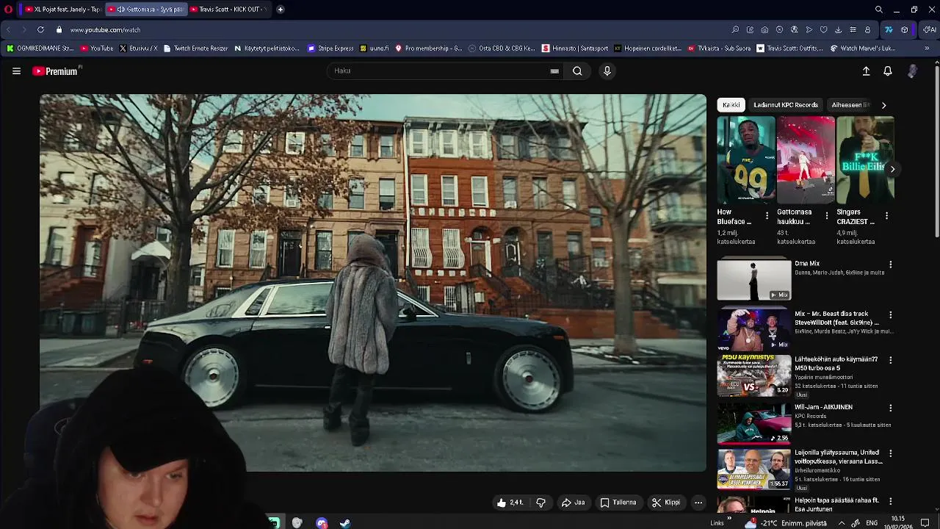
Task: Show more filter chips arrow
Action: [883, 105]
